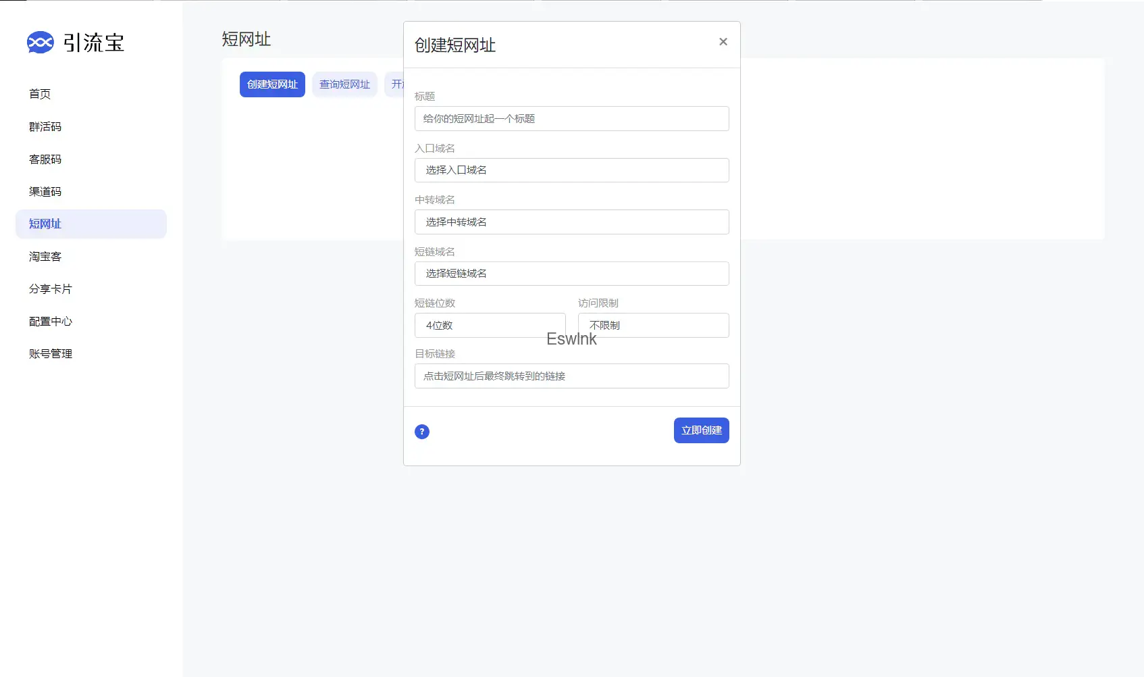Click the 查询短网址 button
The width and height of the screenshot is (1144, 677).
tap(344, 84)
